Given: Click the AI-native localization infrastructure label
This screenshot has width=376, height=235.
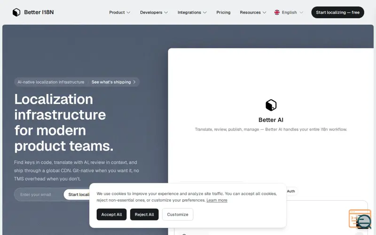Looking at the screenshot, I should pyautogui.click(x=51, y=82).
